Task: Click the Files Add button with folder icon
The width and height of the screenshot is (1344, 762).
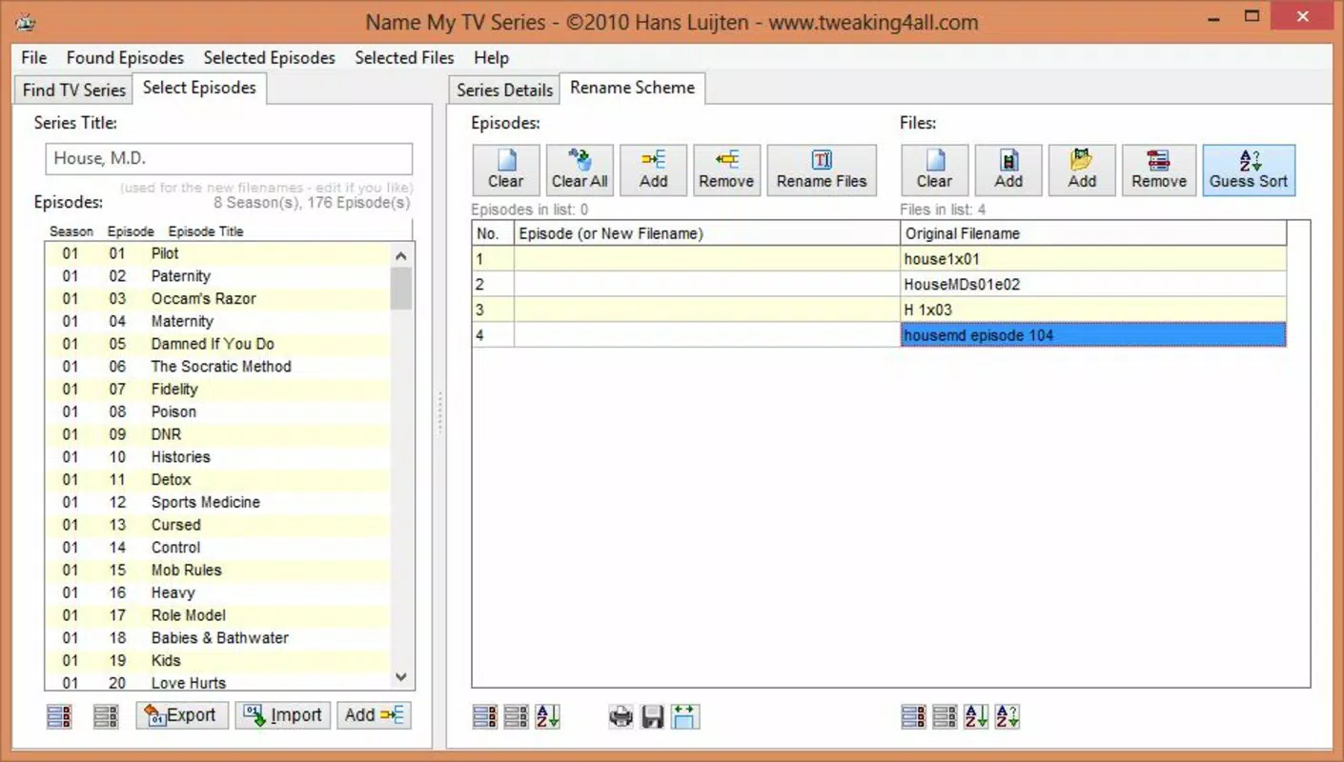Action: (1082, 170)
